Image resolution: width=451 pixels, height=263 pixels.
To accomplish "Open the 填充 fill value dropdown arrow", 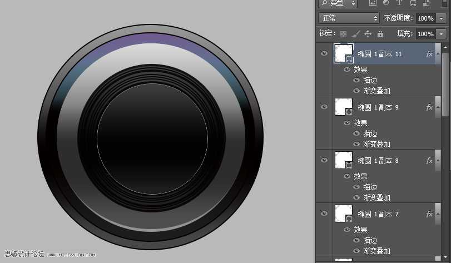I will click(x=442, y=34).
